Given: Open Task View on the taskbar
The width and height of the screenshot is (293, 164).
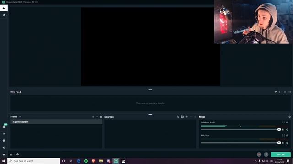Looking at the screenshot, I should [71, 161].
